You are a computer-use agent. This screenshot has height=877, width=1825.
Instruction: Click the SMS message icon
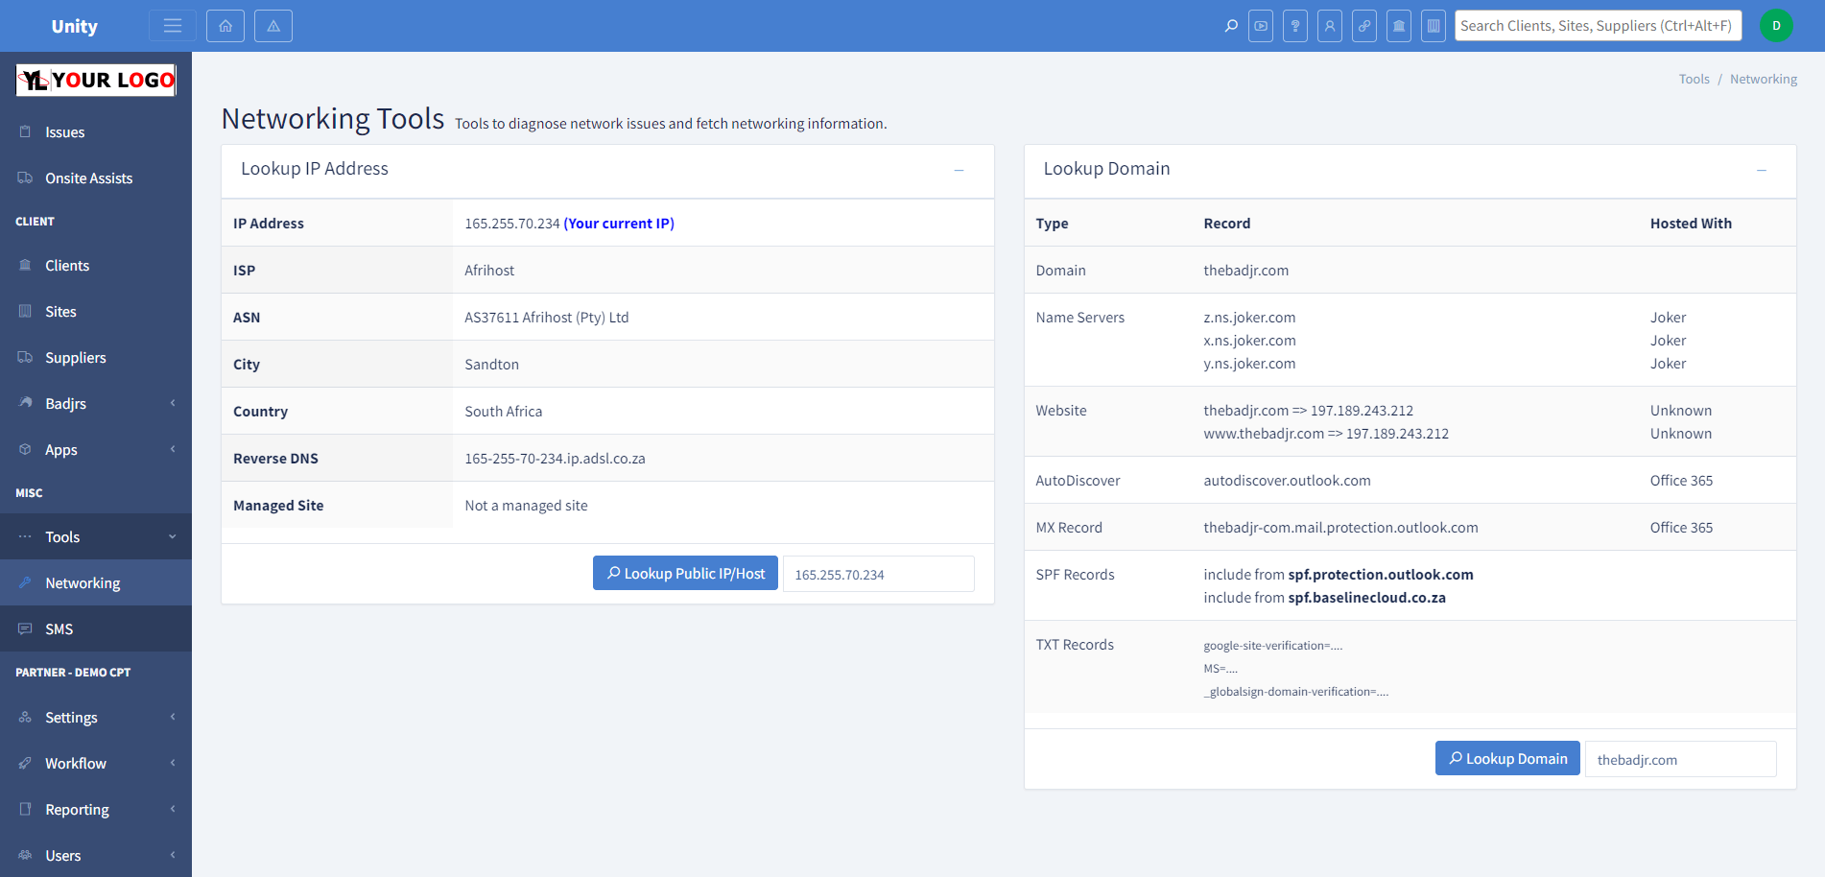[x=25, y=628]
